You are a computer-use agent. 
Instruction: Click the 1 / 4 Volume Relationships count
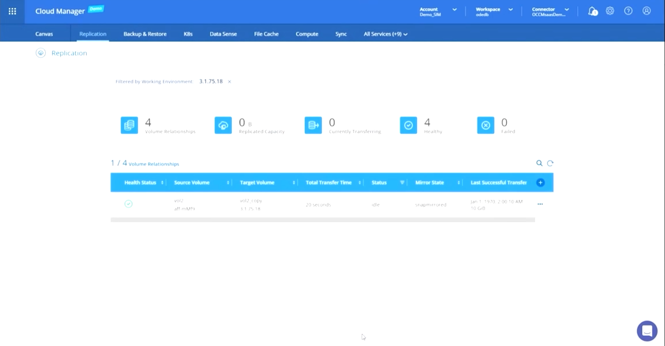pyautogui.click(x=145, y=164)
